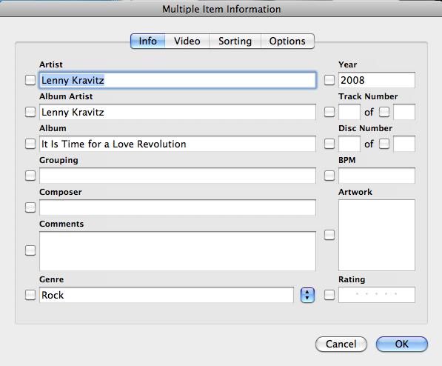Click the Artist text field
This screenshot has width=442, height=366.
[x=178, y=80]
